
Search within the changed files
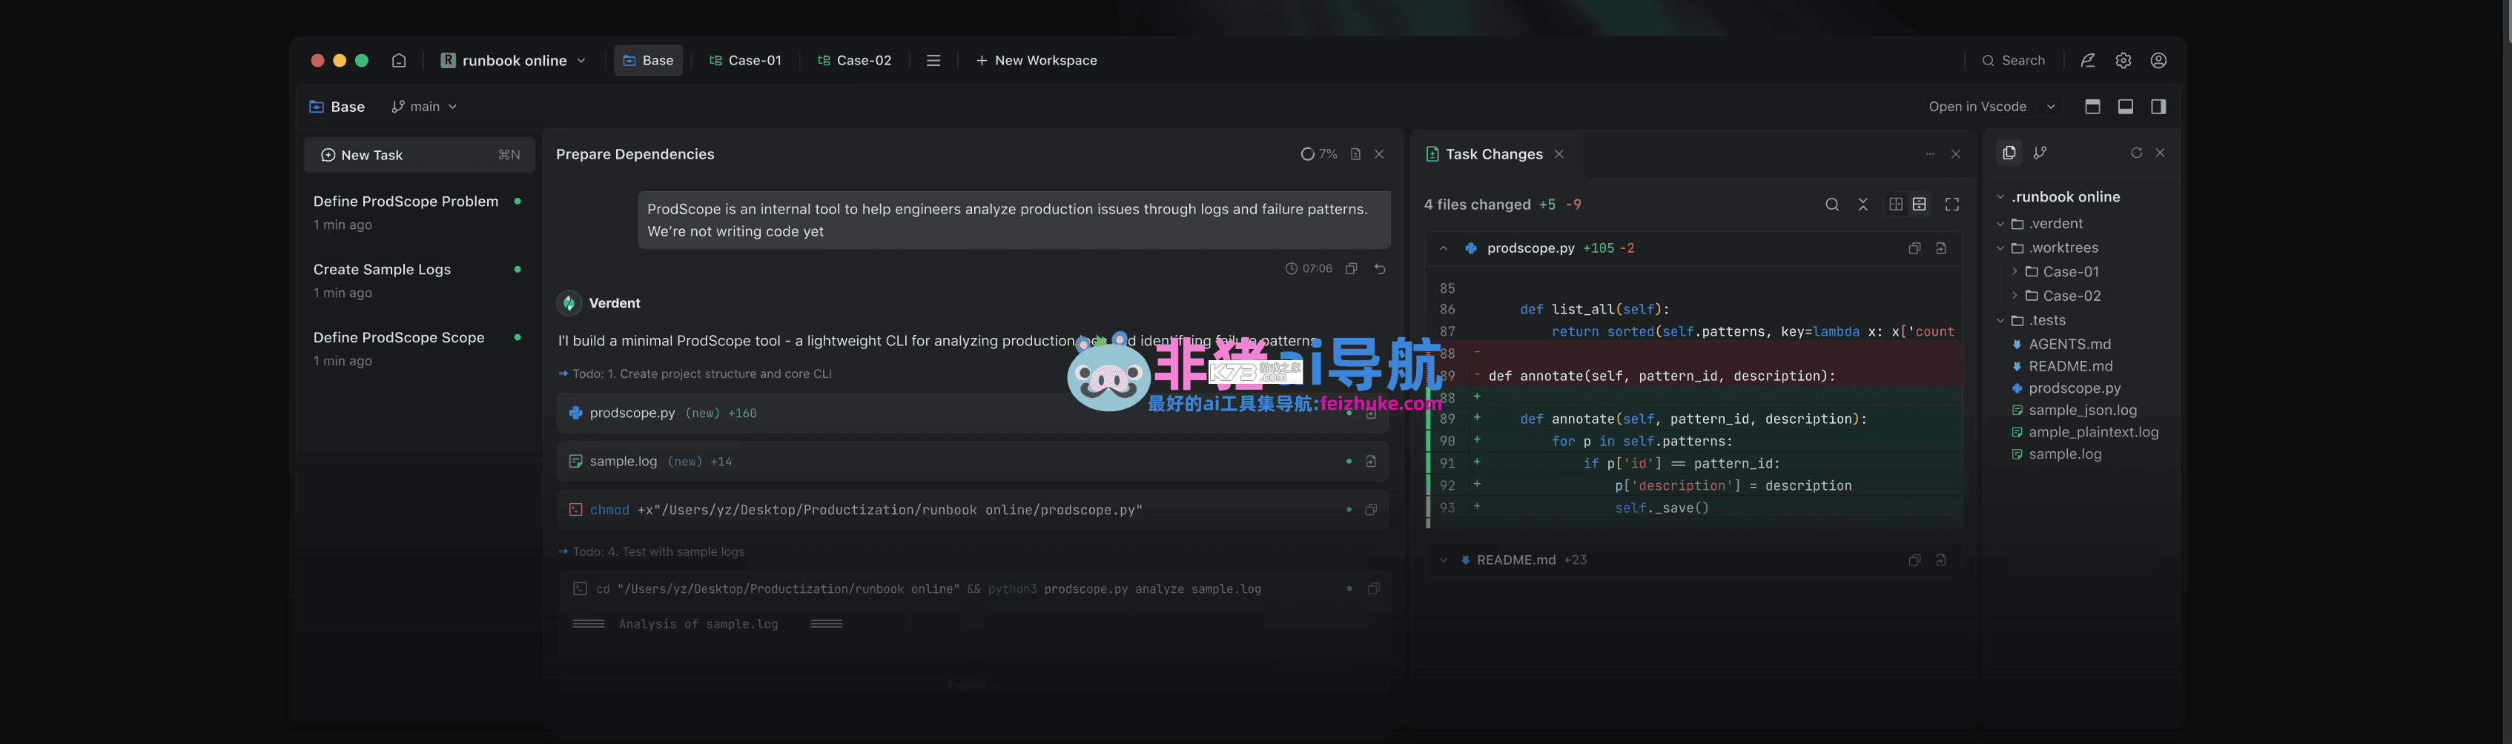(x=1832, y=205)
